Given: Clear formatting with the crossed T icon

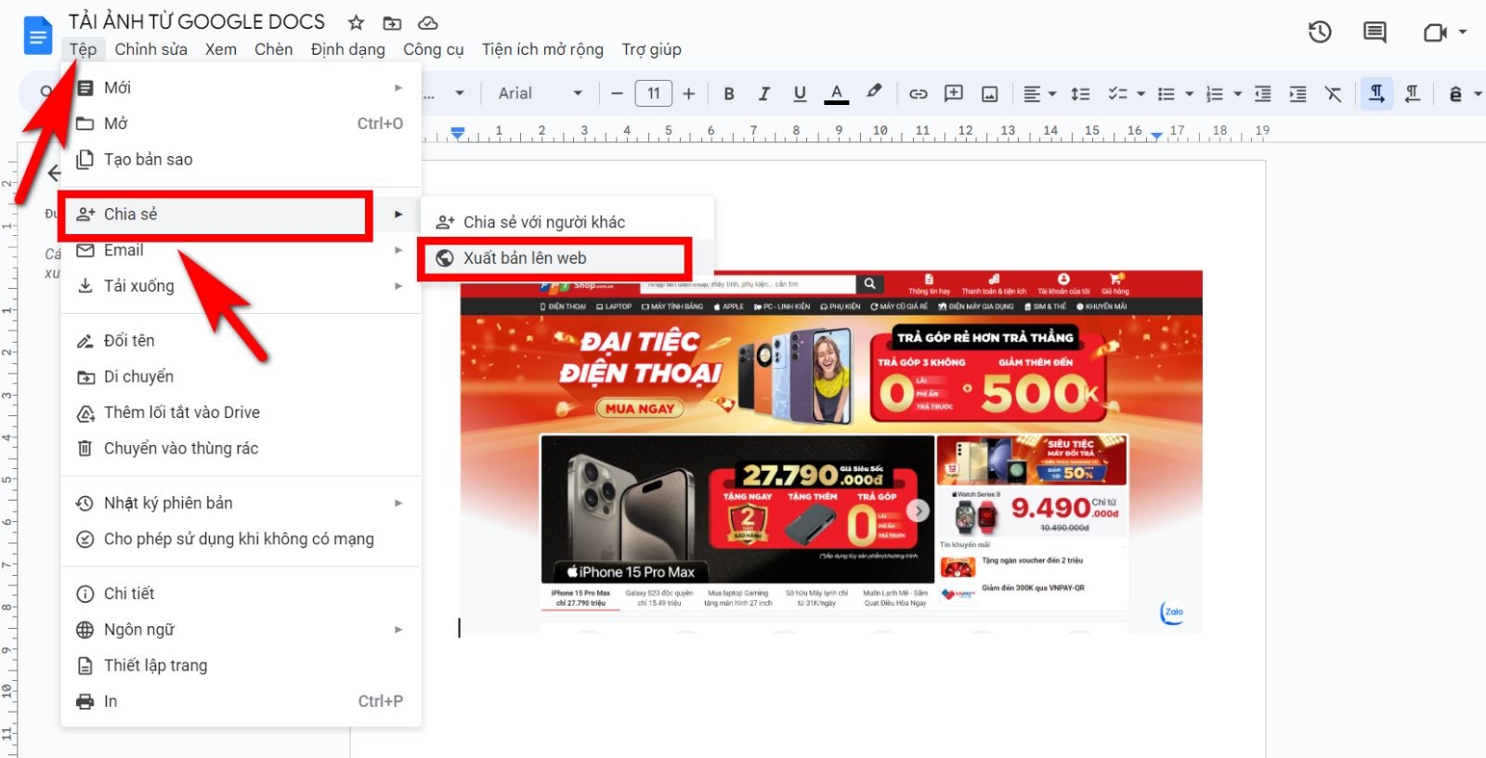Looking at the screenshot, I should tap(1334, 93).
